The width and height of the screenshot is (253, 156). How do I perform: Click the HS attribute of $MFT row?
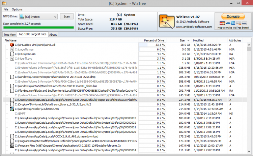point(231,114)
